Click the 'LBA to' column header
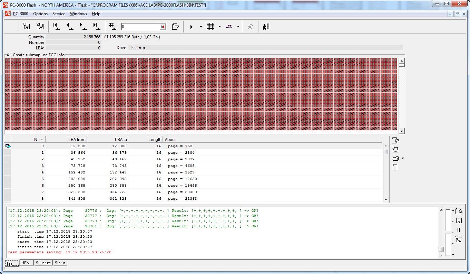 [107, 140]
